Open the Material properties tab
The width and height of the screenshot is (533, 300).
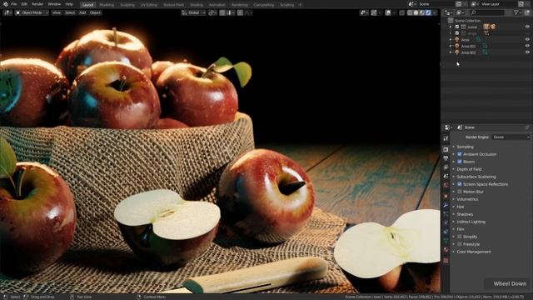pyautogui.click(x=446, y=249)
